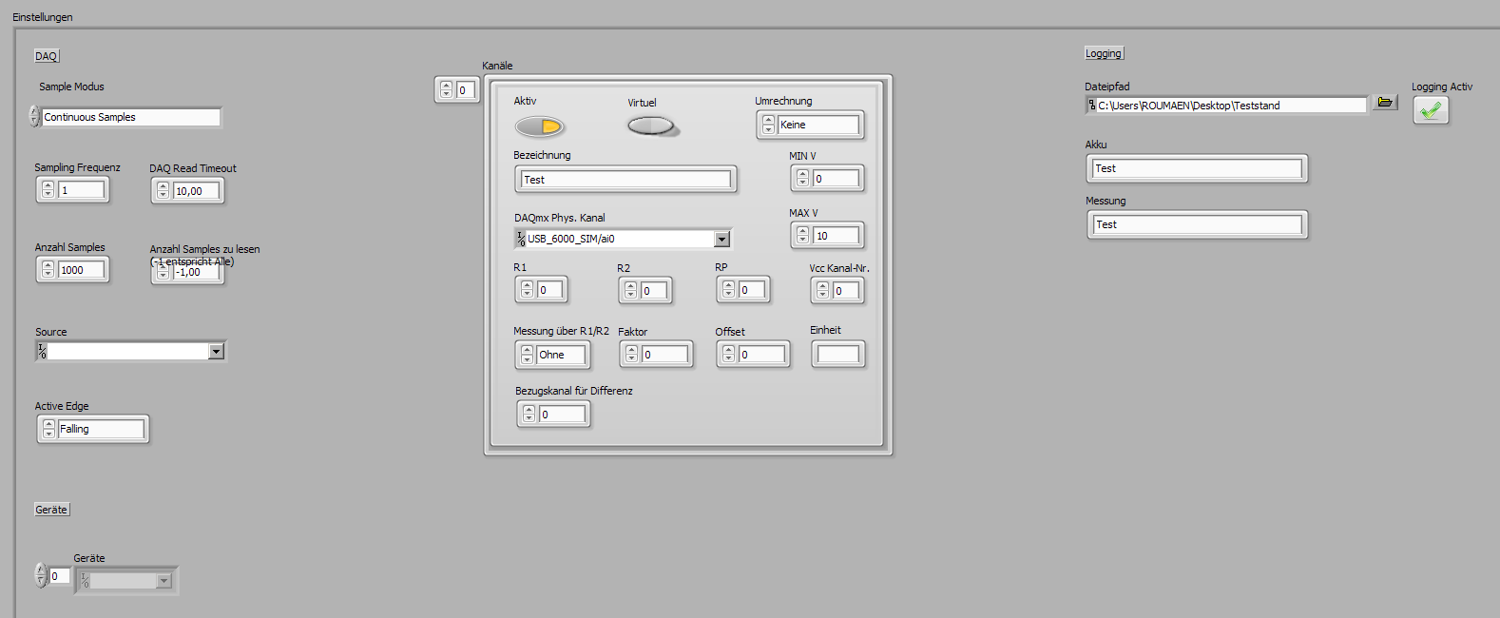This screenshot has height=618, width=1500.
Task: Open the Geräte dropdown arrow
Action: 163,580
